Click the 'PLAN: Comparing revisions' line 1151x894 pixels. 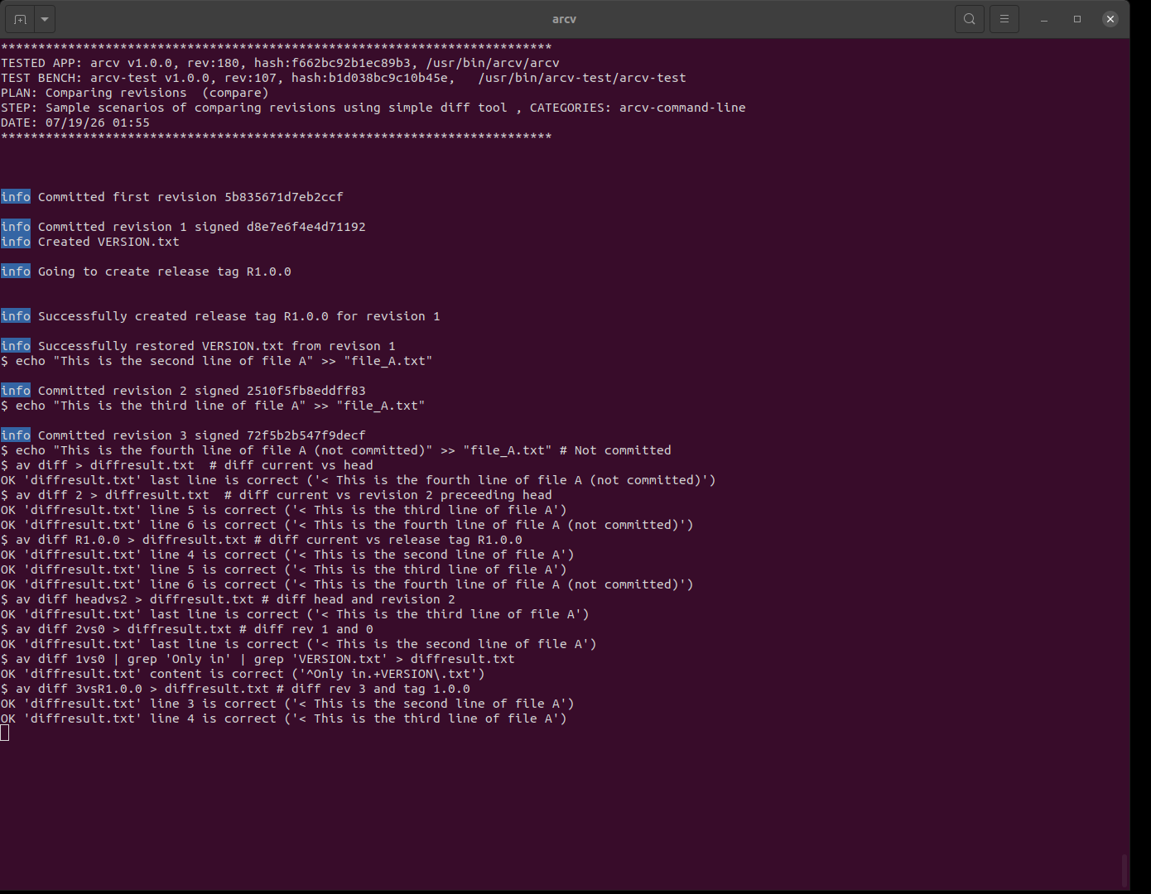tap(135, 93)
